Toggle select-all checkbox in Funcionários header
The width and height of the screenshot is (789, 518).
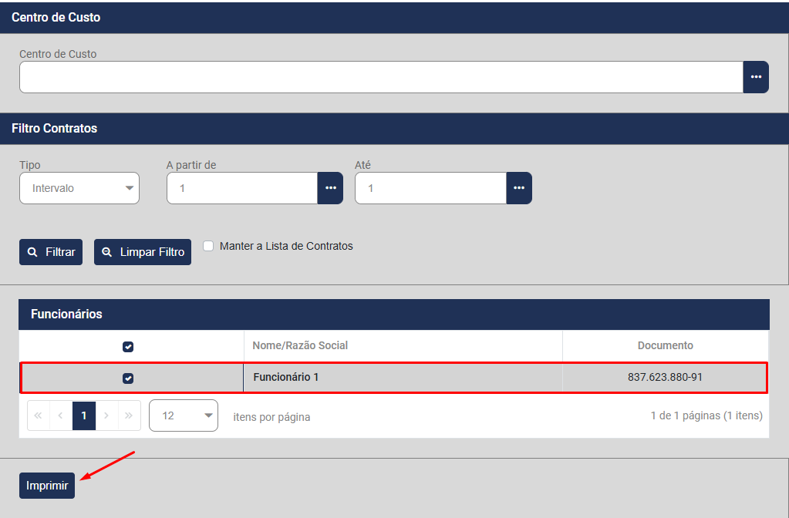(x=128, y=347)
